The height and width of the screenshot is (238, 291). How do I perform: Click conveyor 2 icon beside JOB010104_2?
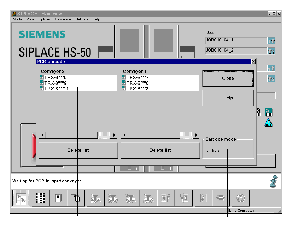[x=271, y=51]
